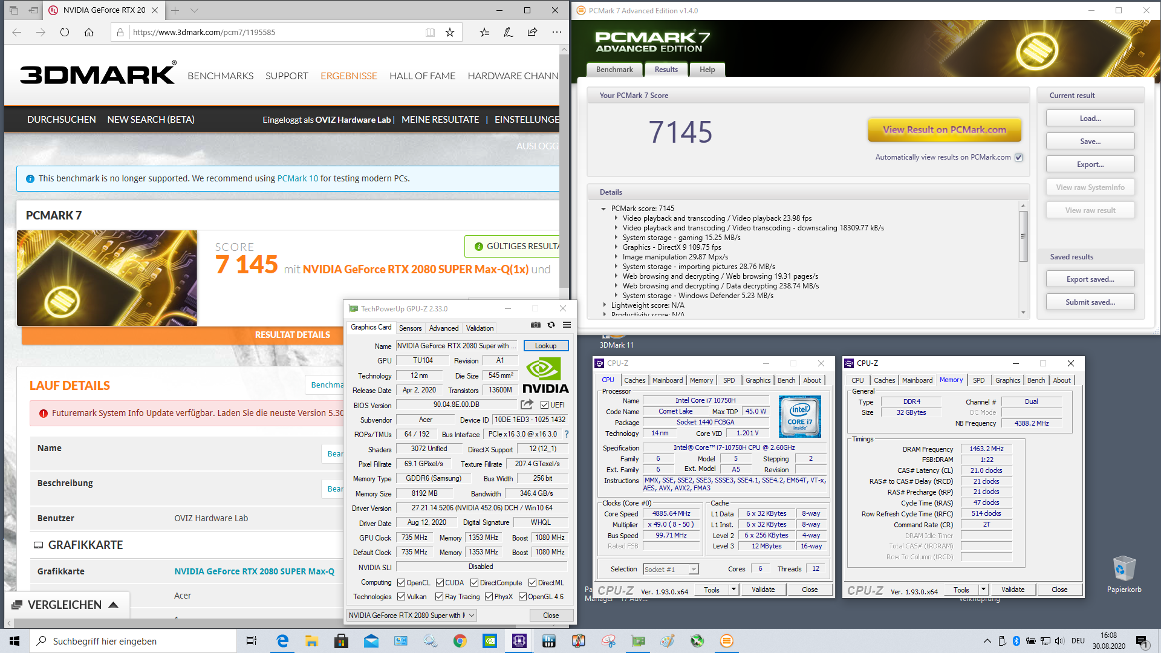This screenshot has width=1161, height=653.
Task: Click the browser back arrow
Action: pyautogui.click(x=16, y=32)
